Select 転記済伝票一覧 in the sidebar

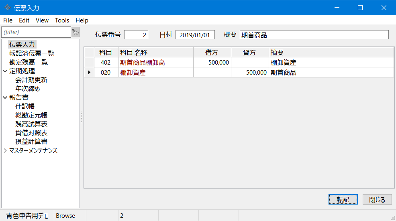(x=32, y=53)
